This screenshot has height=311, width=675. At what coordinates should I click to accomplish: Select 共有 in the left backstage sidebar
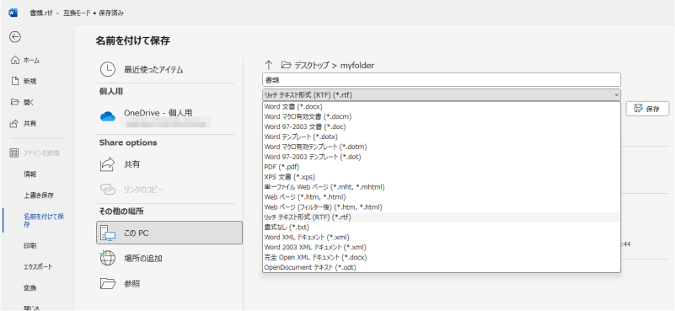point(29,124)
